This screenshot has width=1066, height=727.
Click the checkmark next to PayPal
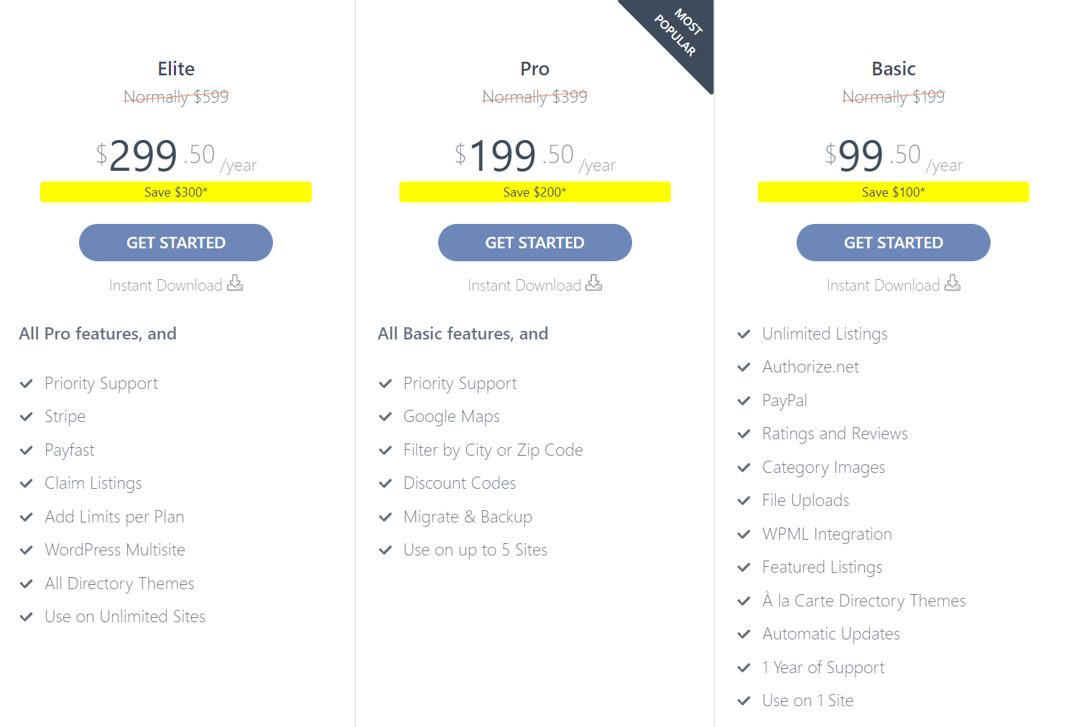pos(744,401)
